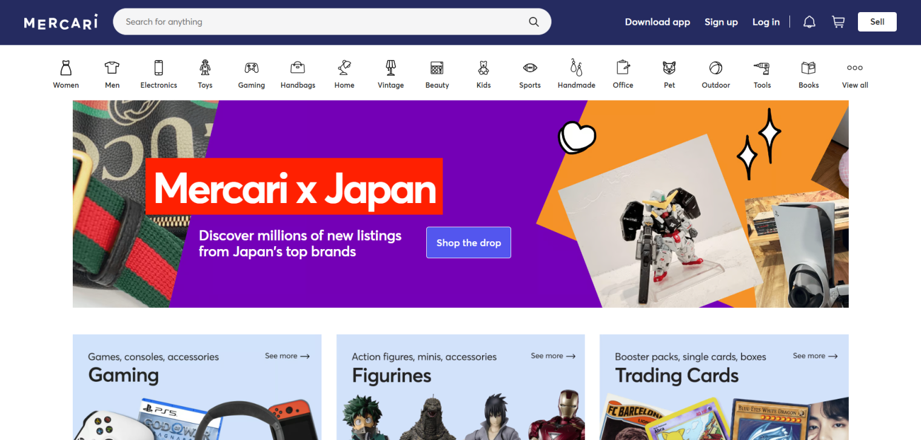Viewport: 921px width, 440px height.
Task: Click the Handmade category icon
Action: pos(576,73)
